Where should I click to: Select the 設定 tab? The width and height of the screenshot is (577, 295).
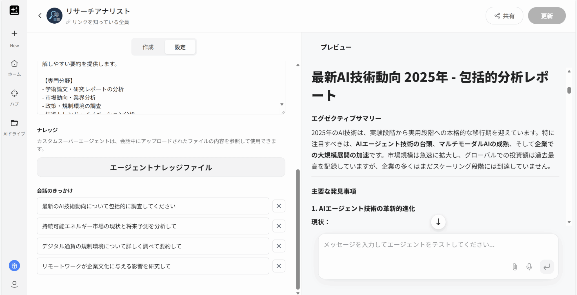[180, 47]
